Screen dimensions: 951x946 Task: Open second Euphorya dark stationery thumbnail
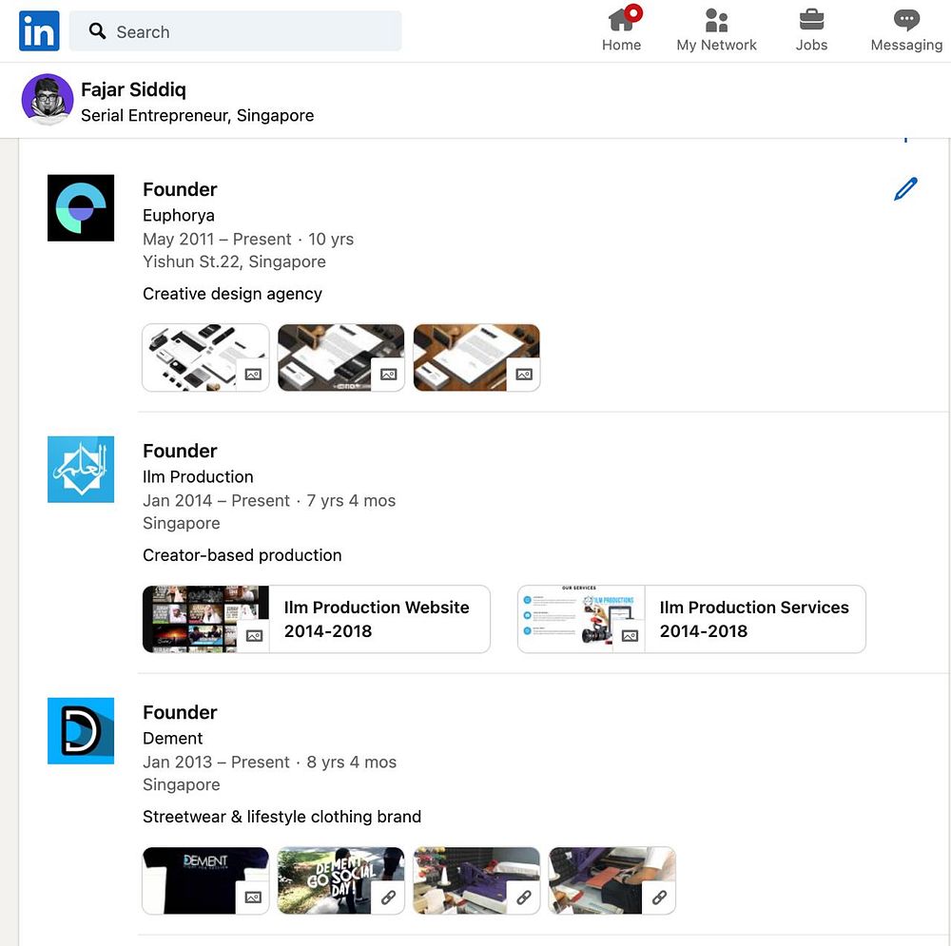[x=340, y=357]
